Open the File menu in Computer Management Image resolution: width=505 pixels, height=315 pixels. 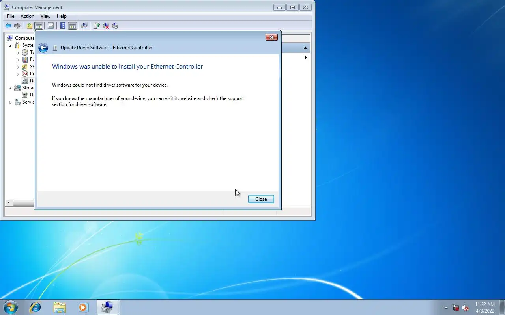11,16
